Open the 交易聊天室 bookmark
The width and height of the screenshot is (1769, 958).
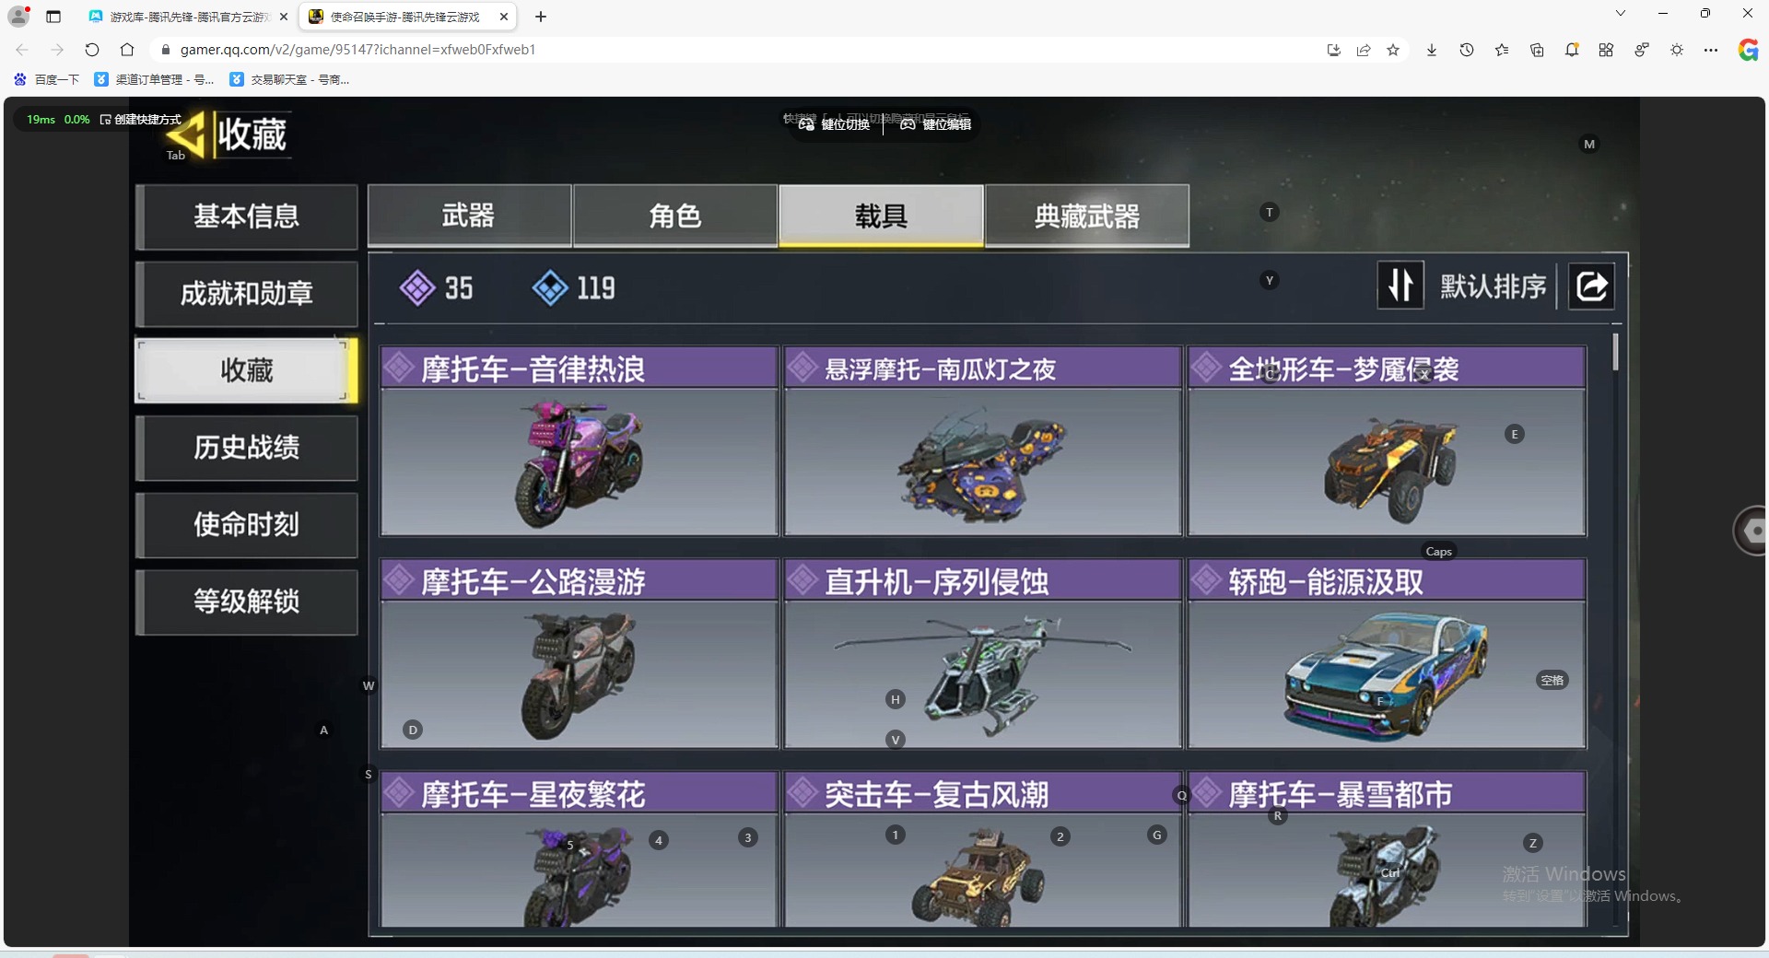[290, 80]
